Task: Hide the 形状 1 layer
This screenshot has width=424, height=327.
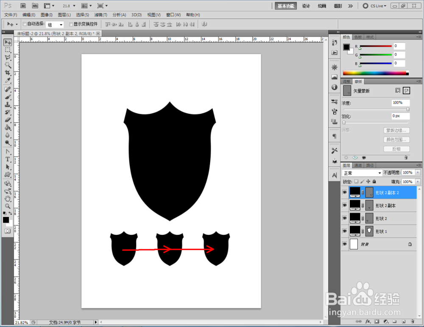Action: (x=344, y=231)
